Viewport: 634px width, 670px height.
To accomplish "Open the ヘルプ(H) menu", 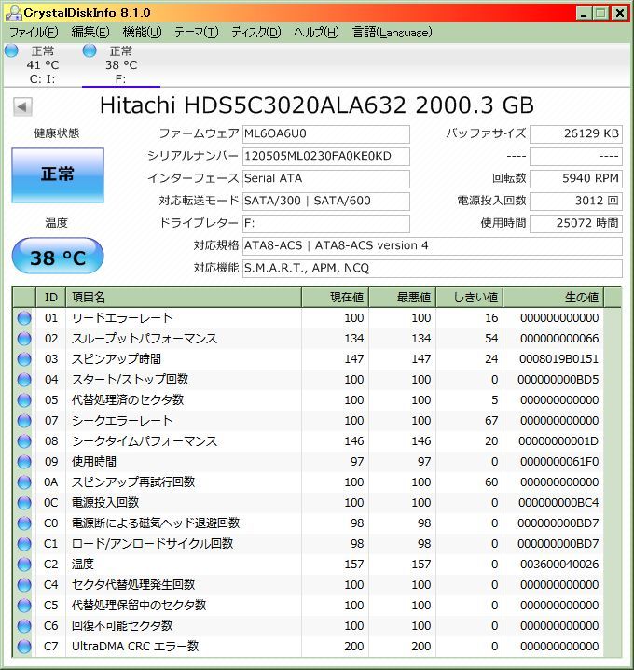I will (x=316, y=32).
